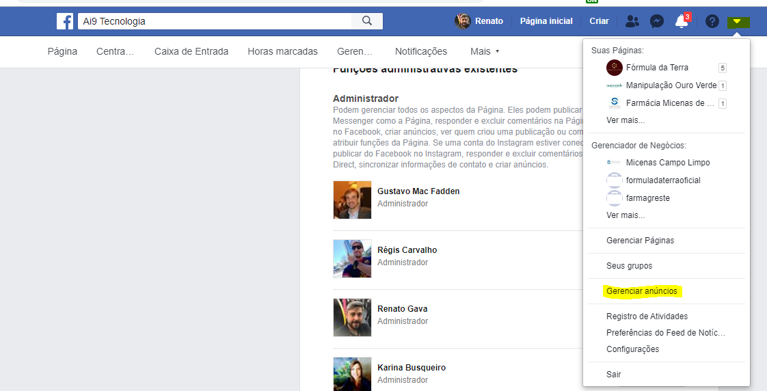Viewport: 767px width, 391px height.
Task: Click Ver mais under Gerenciador de Negócios
Action: pyautogui.click(x=625, y=215)
